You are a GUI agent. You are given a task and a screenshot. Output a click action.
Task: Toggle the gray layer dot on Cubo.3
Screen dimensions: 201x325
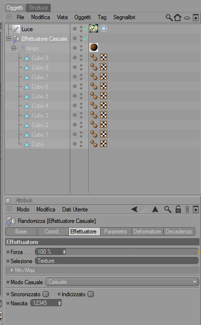pos(75,115)
